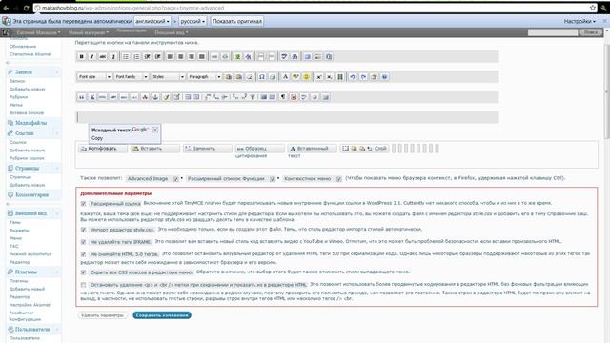This screenshot has width=610, height=343.
Task: Click the Копировать toolbar button
Action: tap(103, 149)
